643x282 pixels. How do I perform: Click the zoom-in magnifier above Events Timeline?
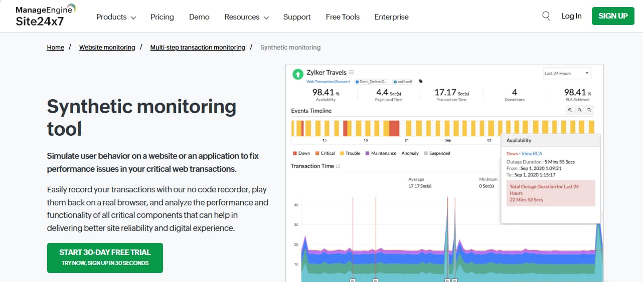[570, 111]
